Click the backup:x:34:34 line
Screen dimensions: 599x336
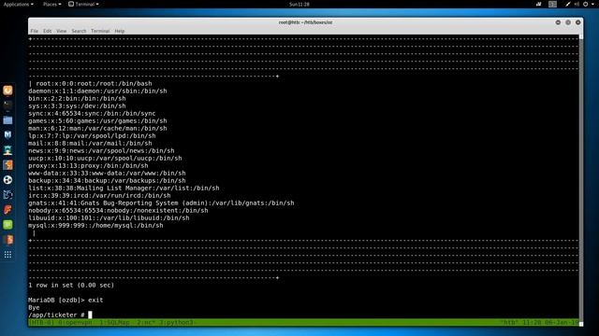(x=107, y=180)
